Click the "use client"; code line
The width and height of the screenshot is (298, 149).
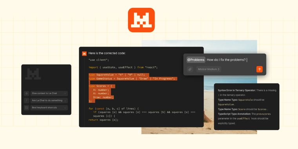pos(99,60)
